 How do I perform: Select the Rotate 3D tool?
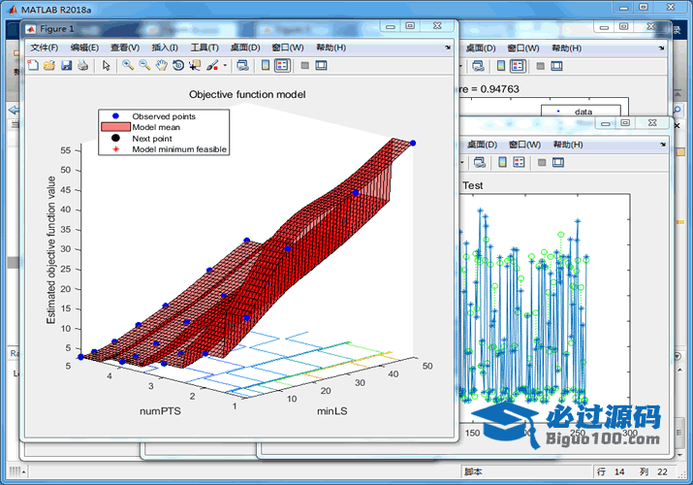click(178, 65)
